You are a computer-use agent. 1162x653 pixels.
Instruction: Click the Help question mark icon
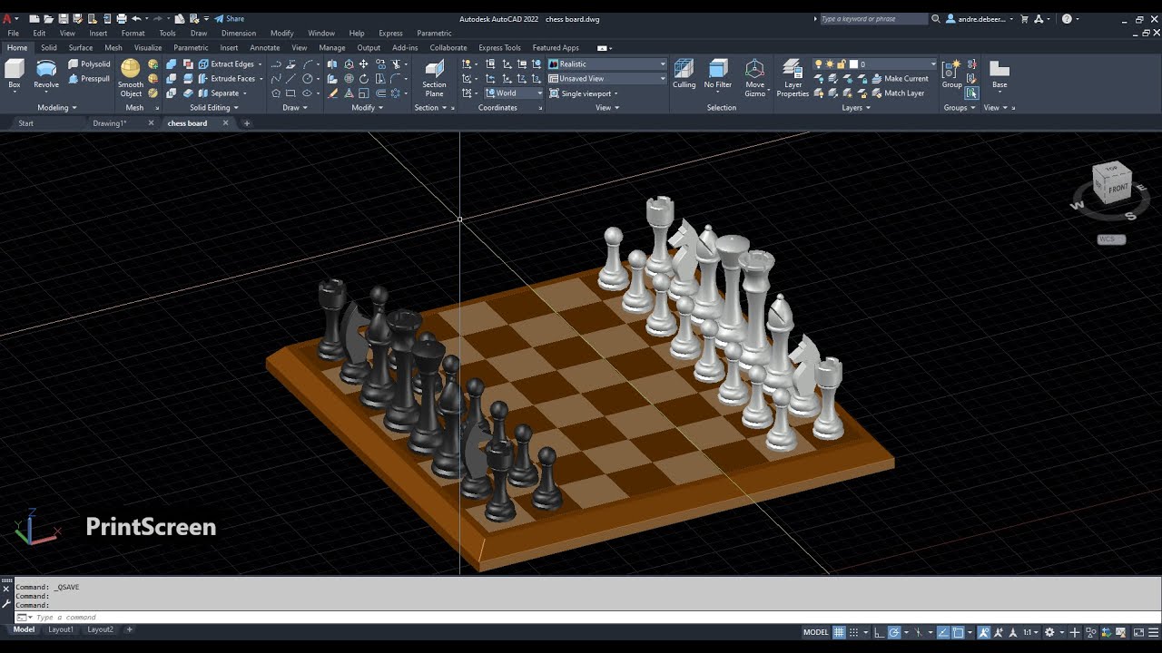pyautogui.click(x=1067, y=18)
